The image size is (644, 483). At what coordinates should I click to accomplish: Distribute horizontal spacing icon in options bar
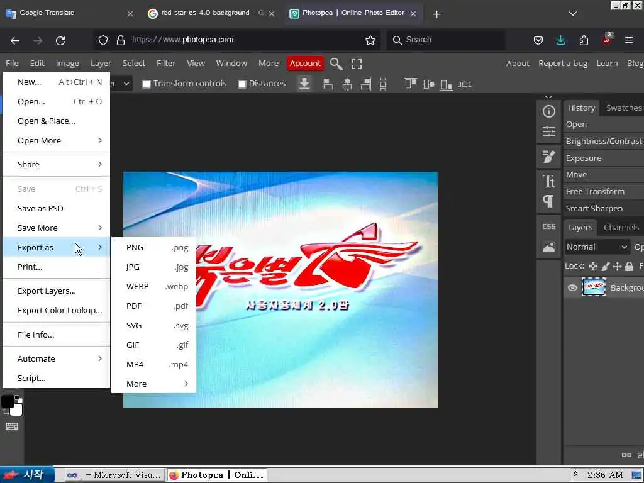pos(465,84)
